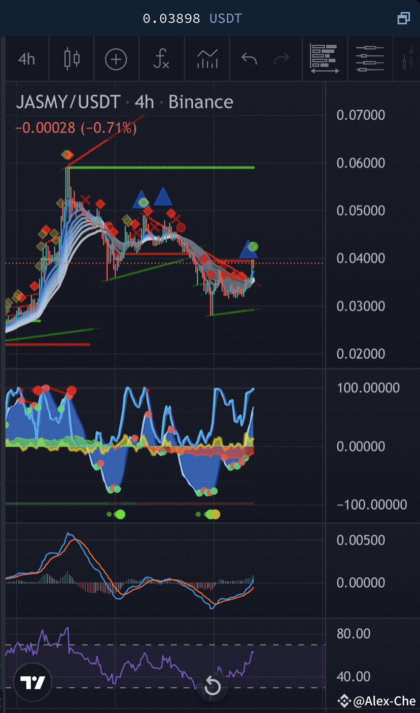Image resolution: width=420 pixels, height=713 pixels.
Task: Click the TradingView logo bottom left
Action: (x=32, y=683)
